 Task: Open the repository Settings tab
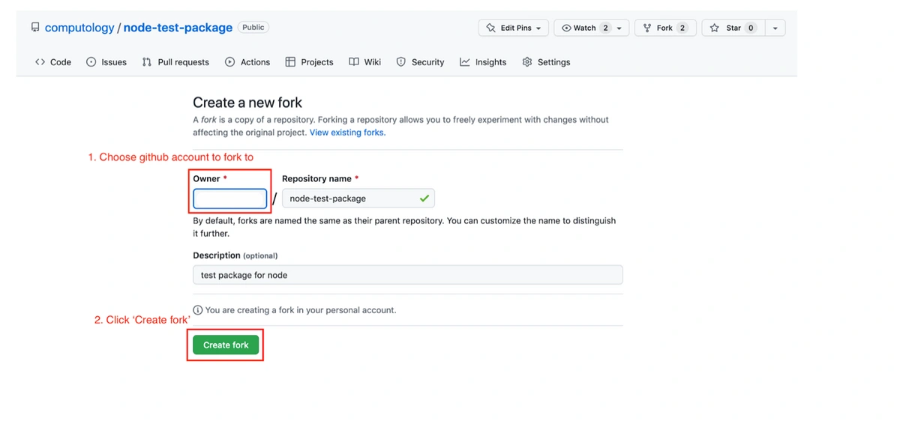tap(546, 62)
